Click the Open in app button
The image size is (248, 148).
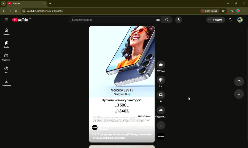(x=210, y=11)
